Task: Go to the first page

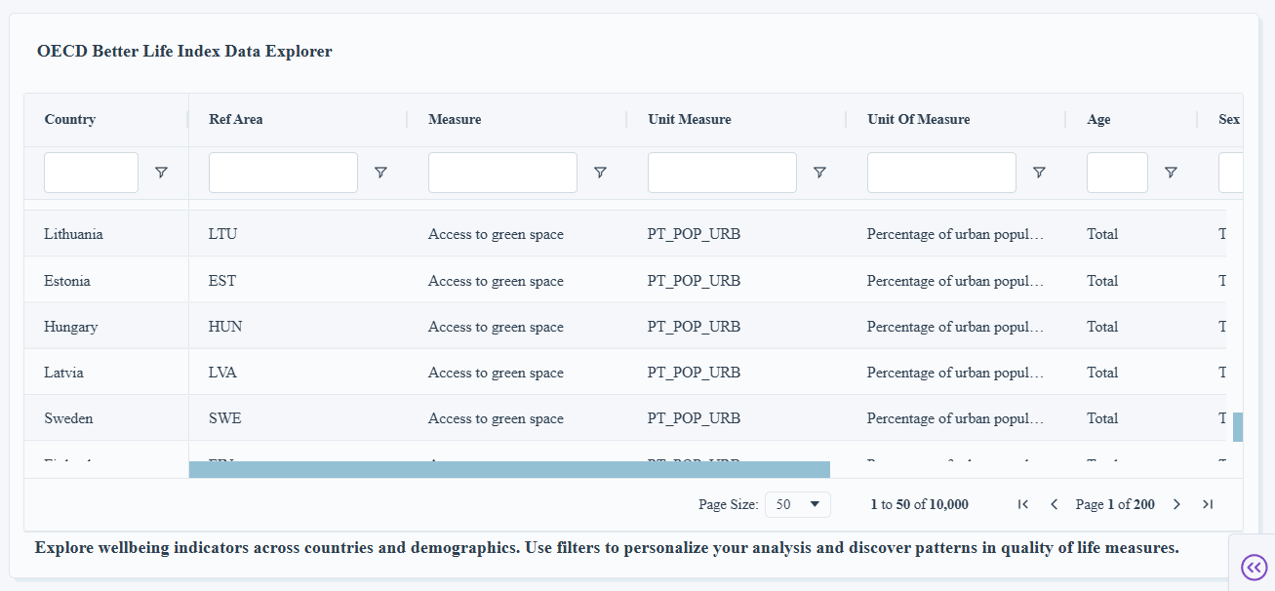Action: click(x=1022, y=504)
